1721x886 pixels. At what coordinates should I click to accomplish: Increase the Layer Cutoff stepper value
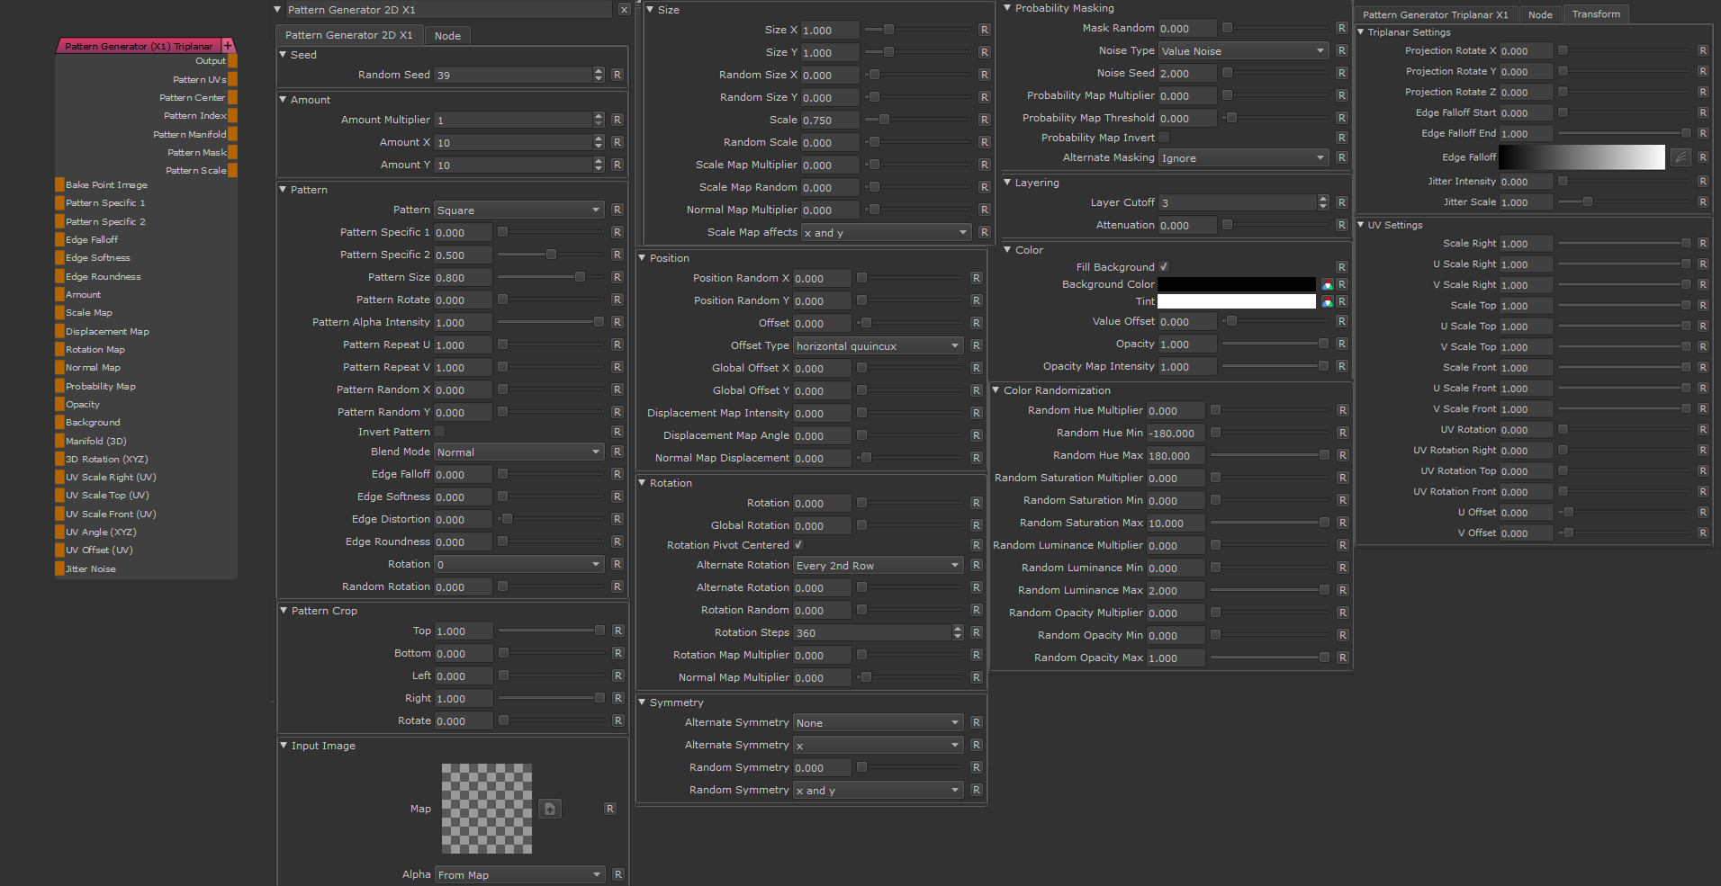1322,199
